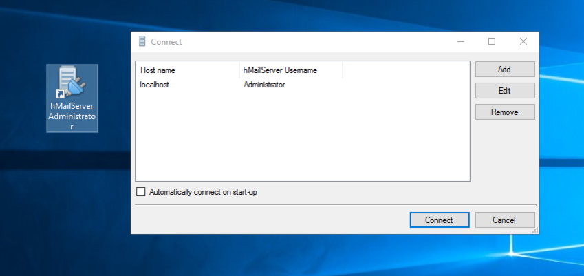584x276 pixels.
Task: Click the window resize grip corner
Action: pyautogui.click(x=536, y=231)
